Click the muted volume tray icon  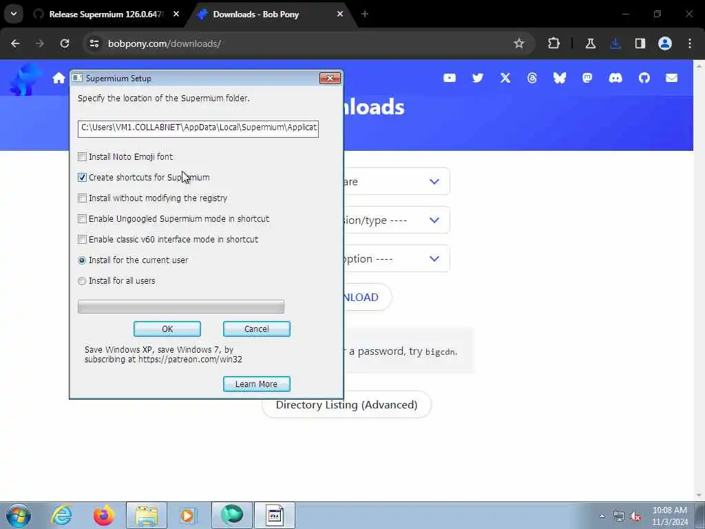tap(635, 517)
